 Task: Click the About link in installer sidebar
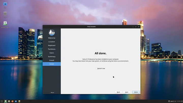tap(52, 93)
